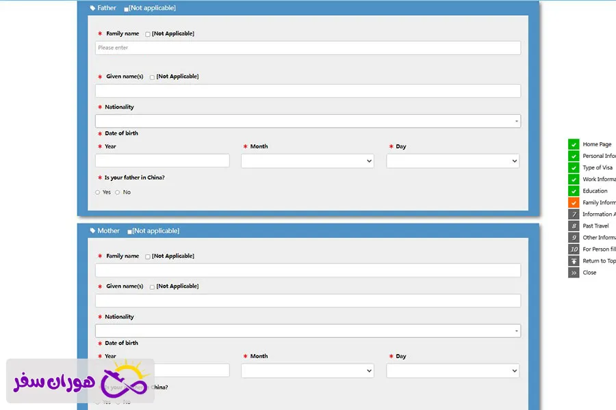Viewport: 616px width, 410px height.
Task: Select Yes for 'Is your father in China?'
Action: pos(98,193)
